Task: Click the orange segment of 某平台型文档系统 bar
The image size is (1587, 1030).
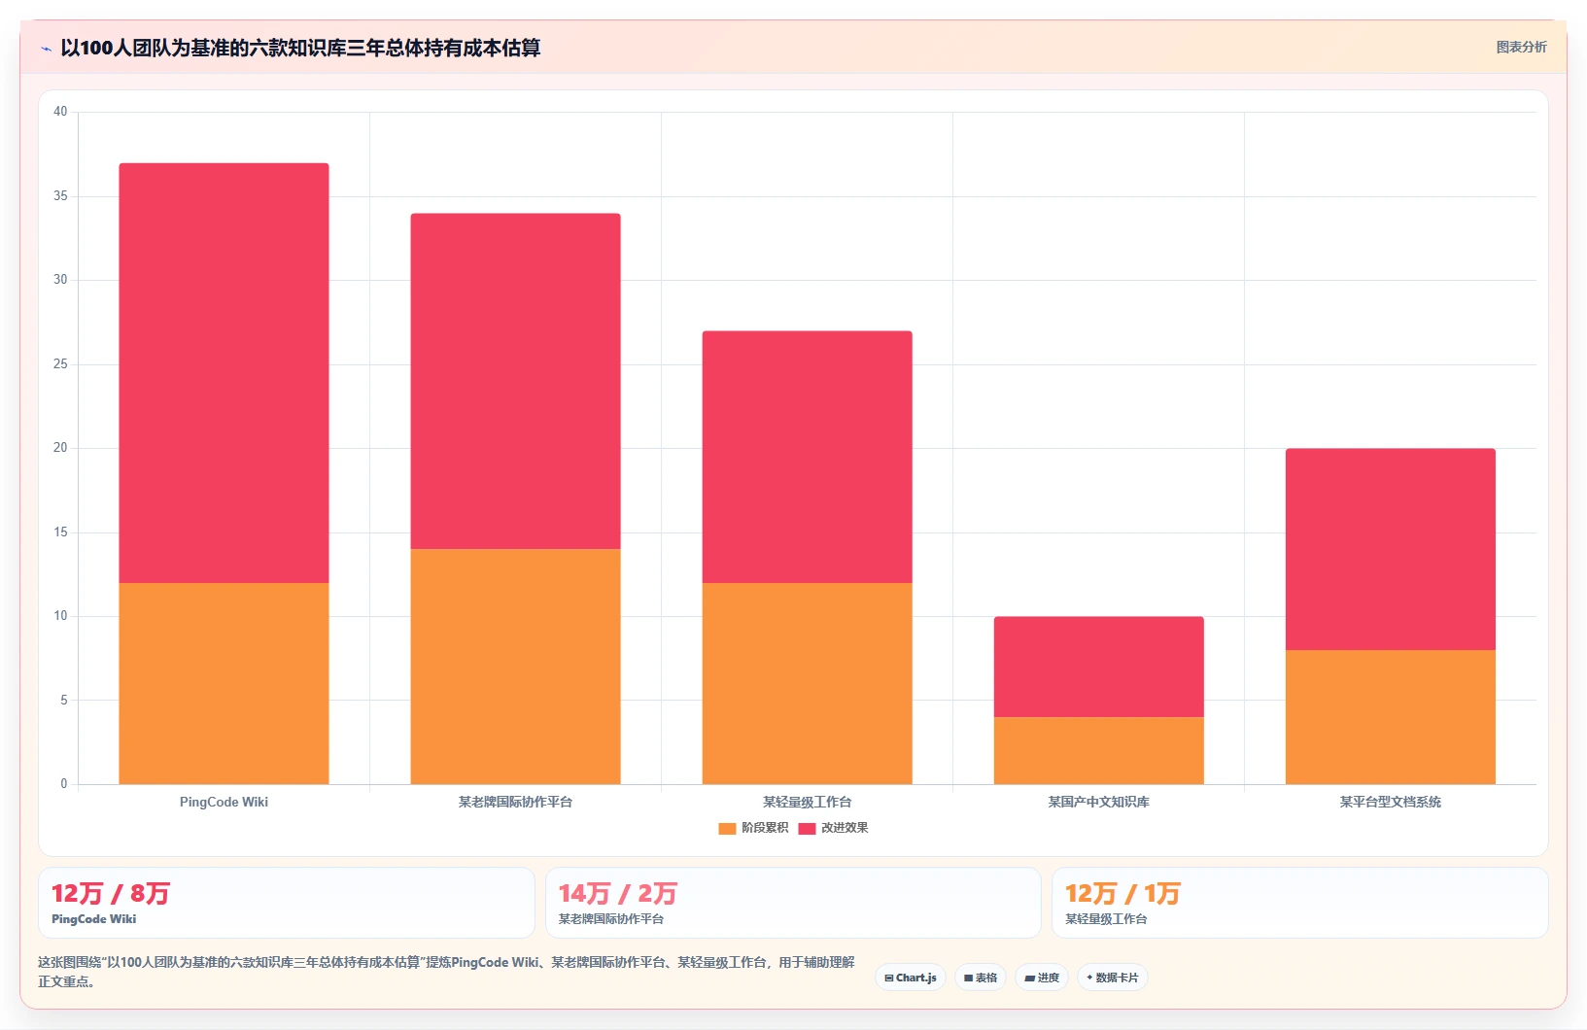Action: (1390, 717)
